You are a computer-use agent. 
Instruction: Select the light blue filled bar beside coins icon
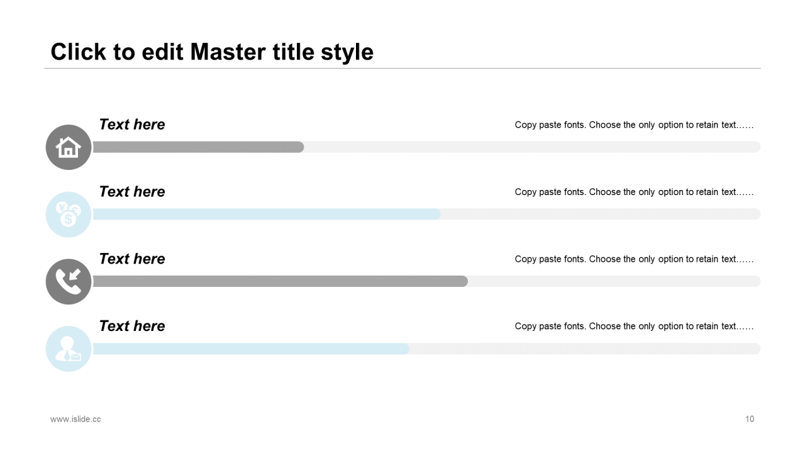pos(267,215)
